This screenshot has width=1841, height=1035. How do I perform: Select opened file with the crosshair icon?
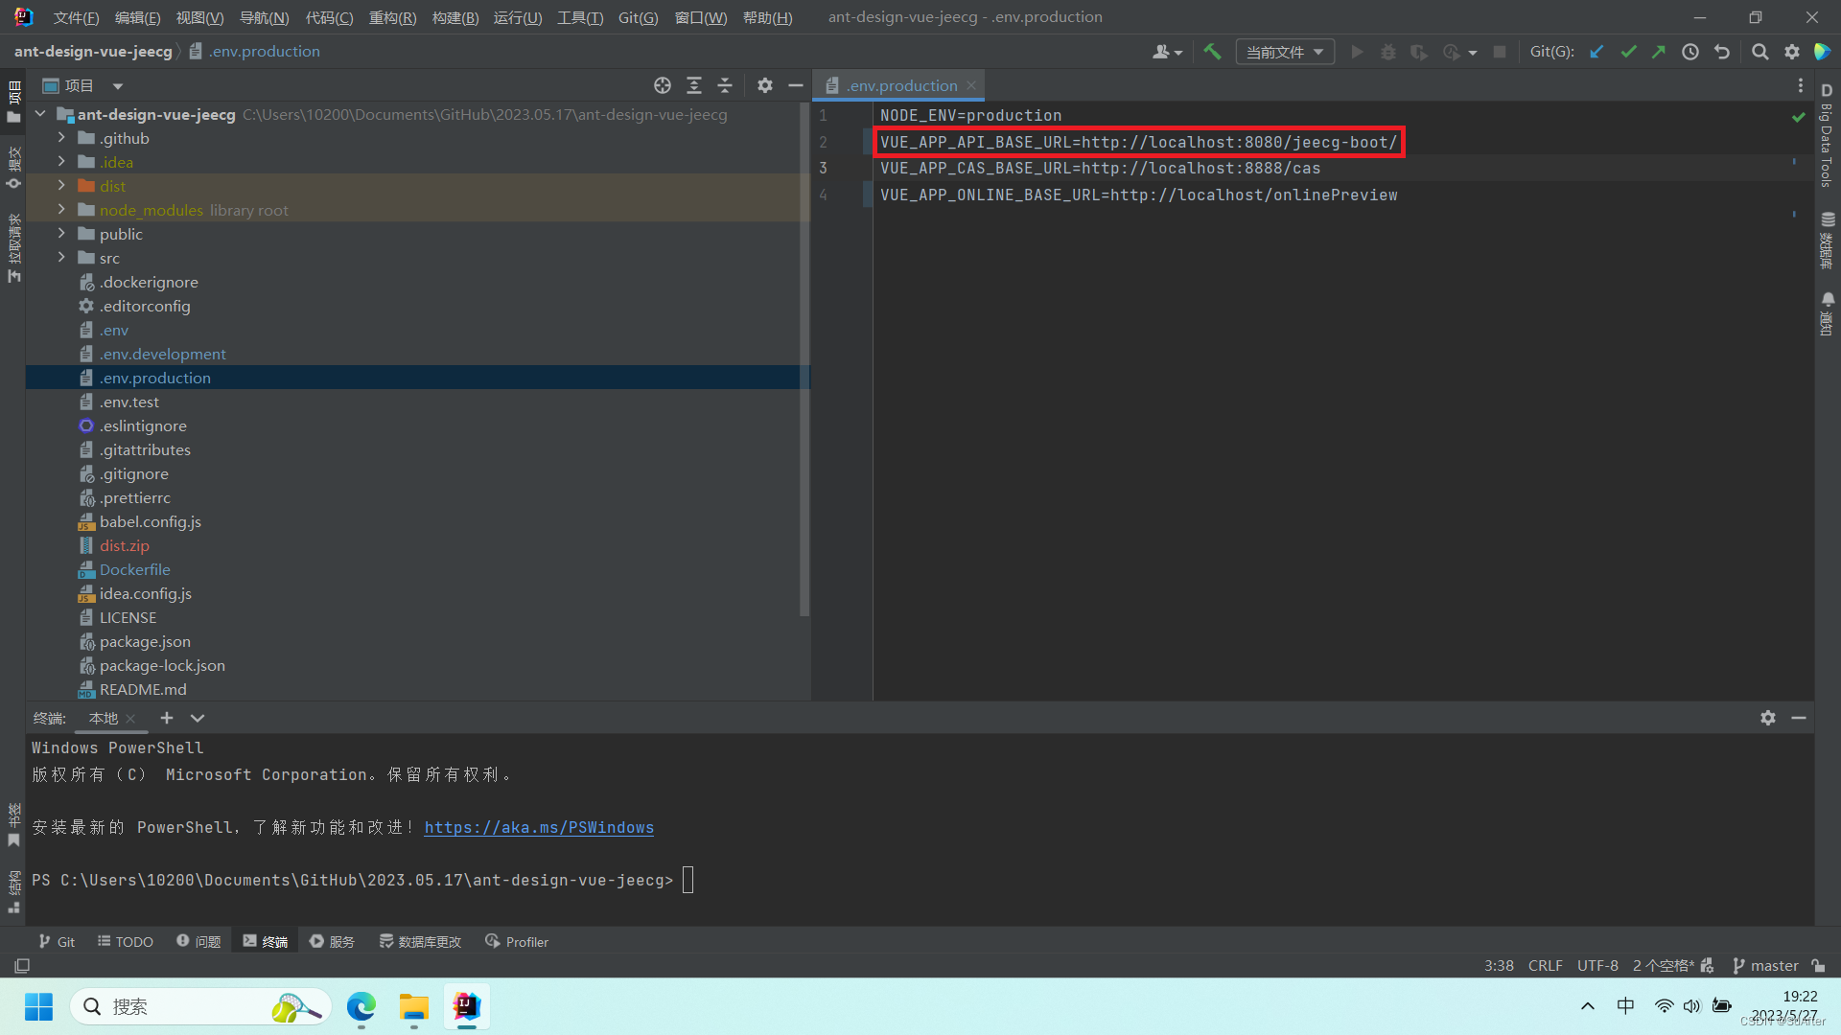coord(662,85)
